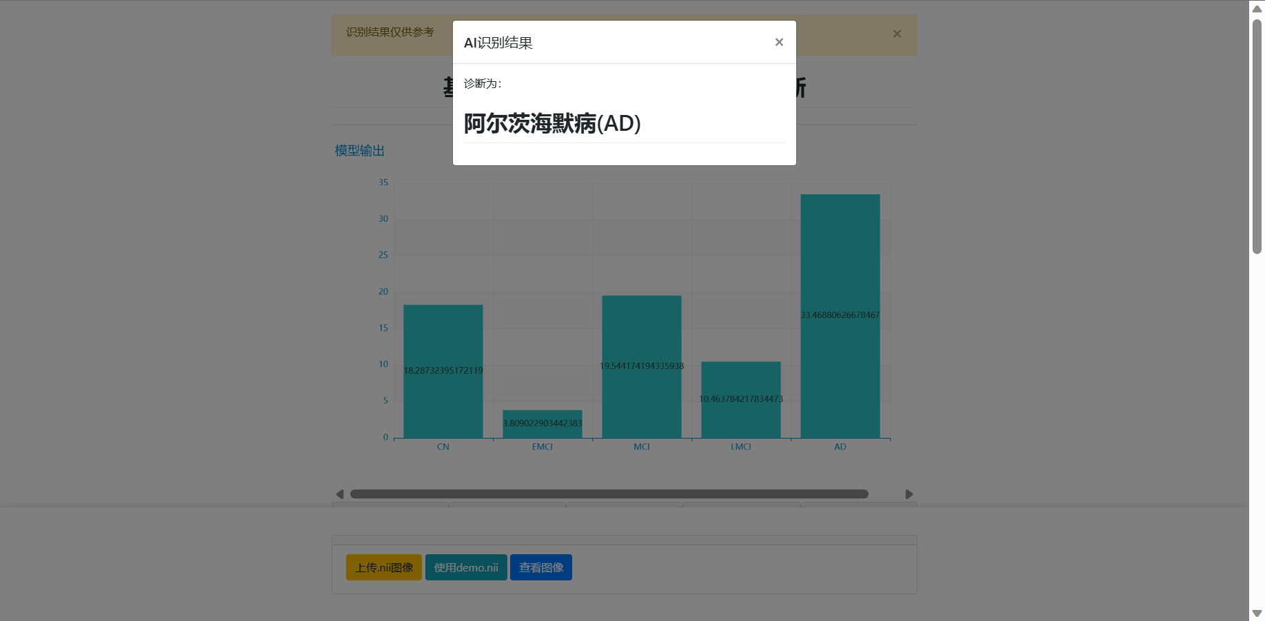Click the horizontal scrollbar thumb under the chart

point(609,494)
